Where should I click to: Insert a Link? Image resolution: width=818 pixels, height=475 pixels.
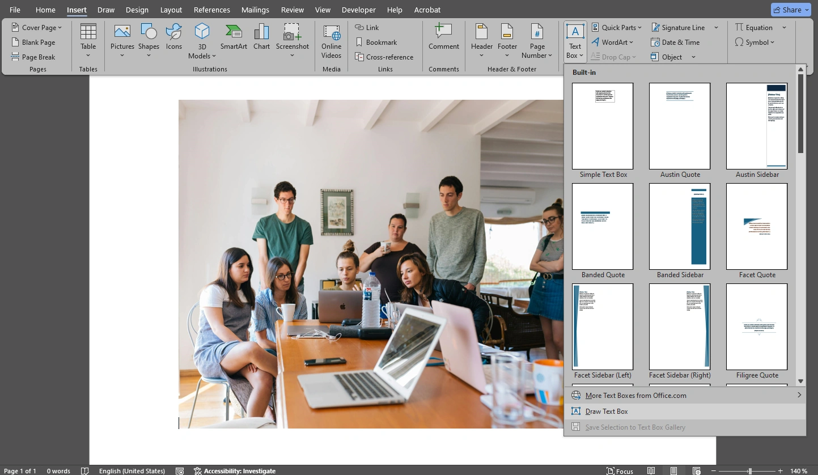pos(367,27)
